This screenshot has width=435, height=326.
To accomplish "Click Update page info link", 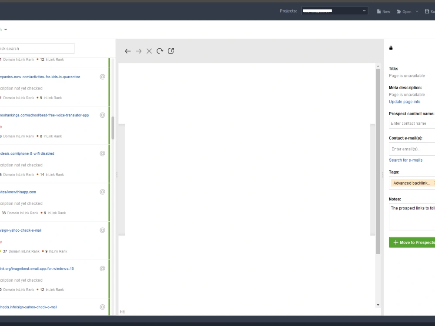I will (405, 102).
